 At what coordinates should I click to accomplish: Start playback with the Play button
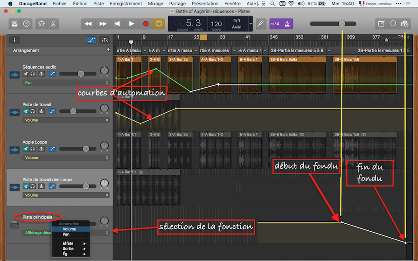132,24
